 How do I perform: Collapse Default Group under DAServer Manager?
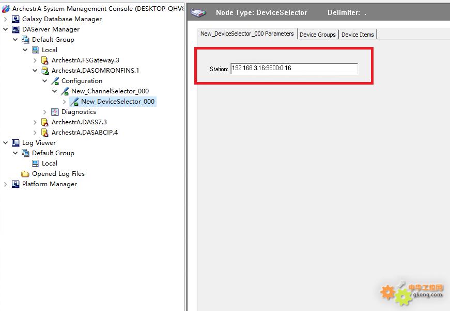click(15, 40)
